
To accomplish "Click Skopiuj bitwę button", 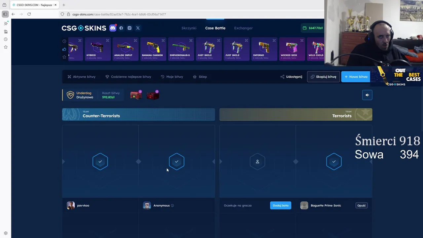I will coord(323,77).
